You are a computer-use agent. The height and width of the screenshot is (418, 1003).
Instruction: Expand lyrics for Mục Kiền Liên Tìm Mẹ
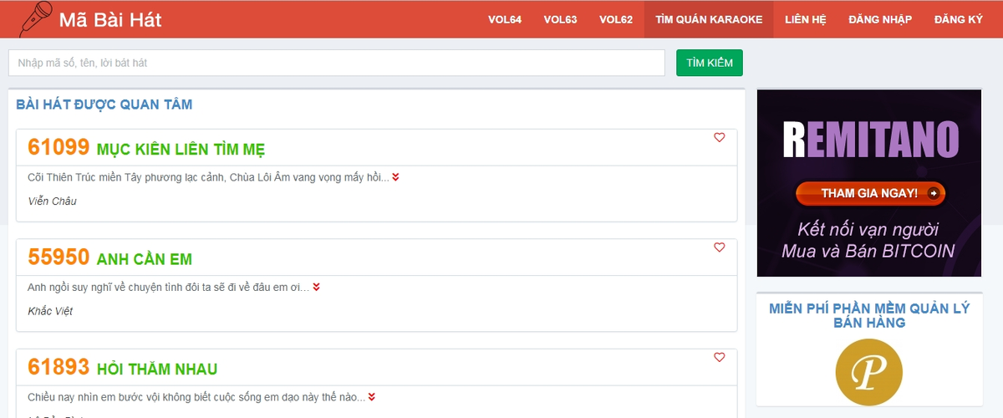point(395,177)
